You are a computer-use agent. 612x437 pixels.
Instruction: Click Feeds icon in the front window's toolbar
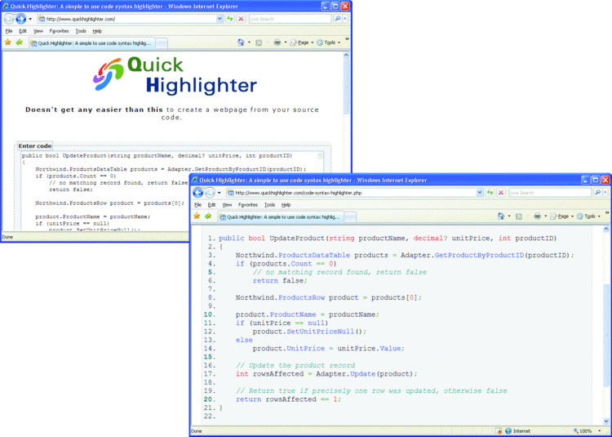(x=519, y=216)
